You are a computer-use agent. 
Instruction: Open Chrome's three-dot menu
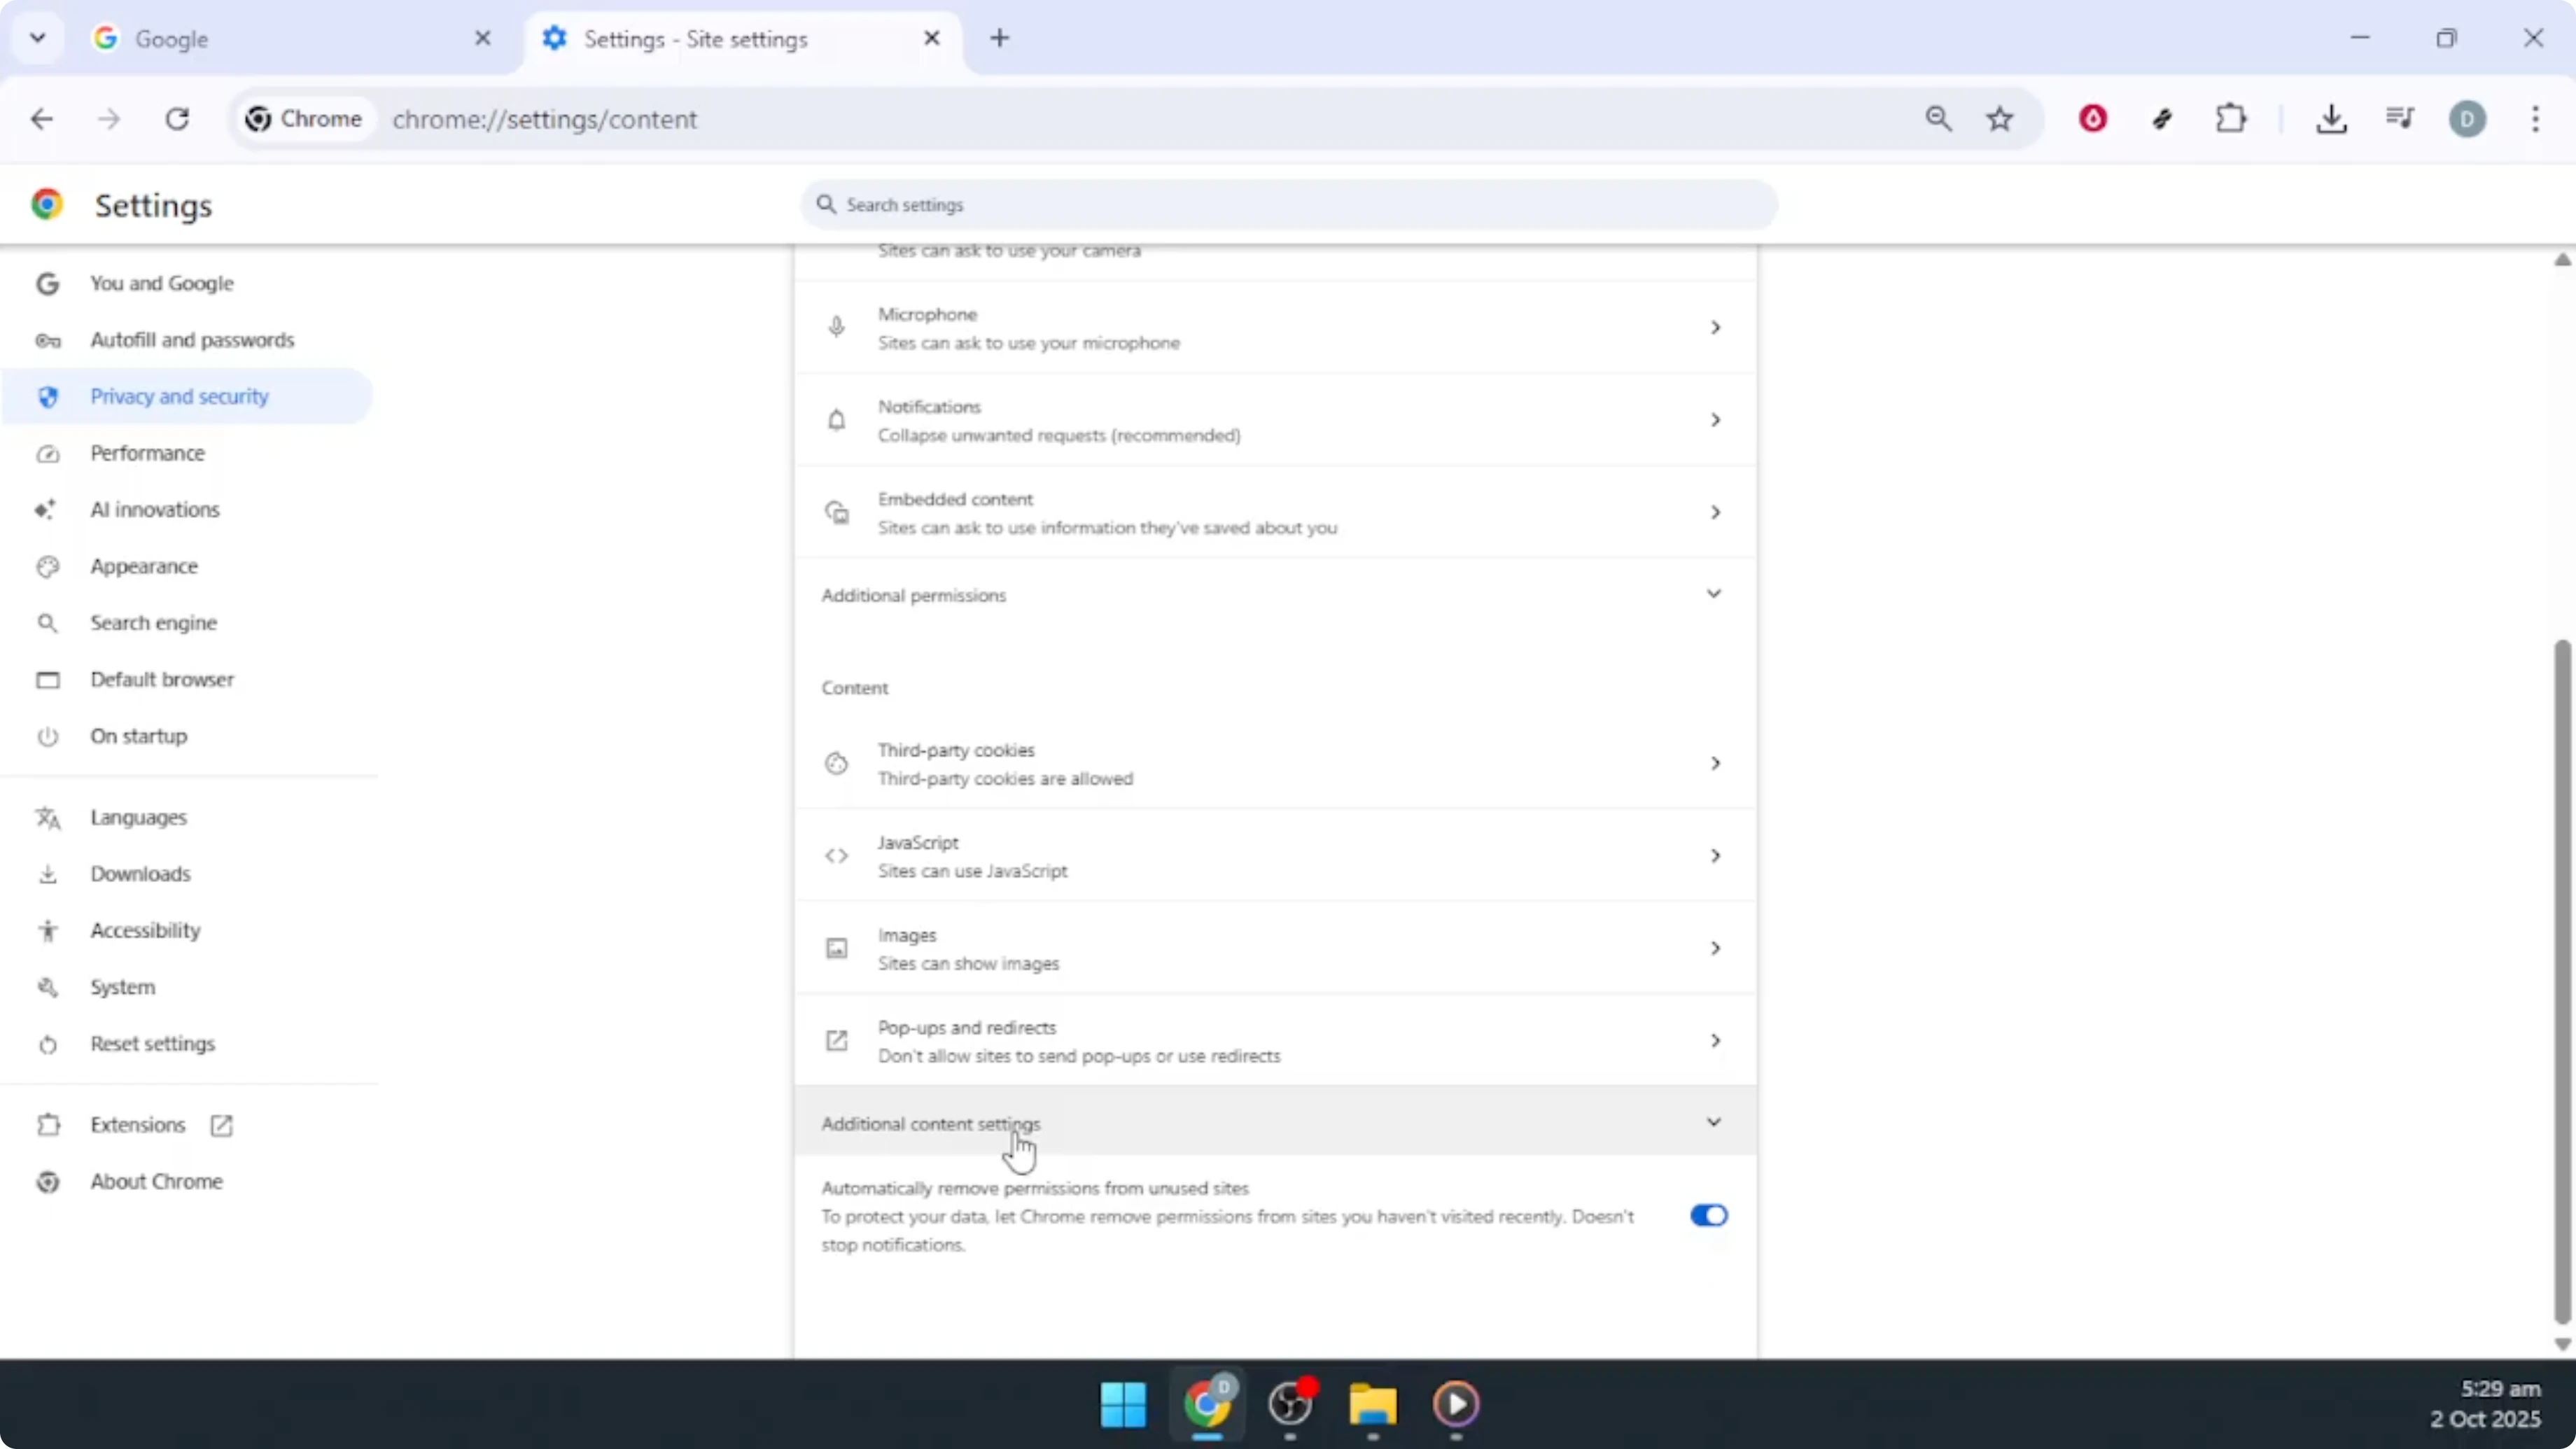[2537, 119]
